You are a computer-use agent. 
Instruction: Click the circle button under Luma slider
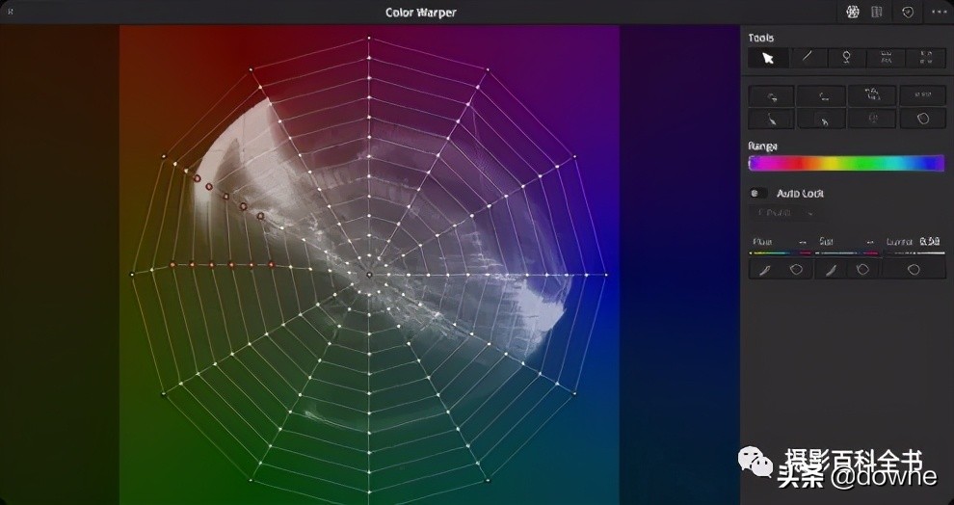pos(914,270)
